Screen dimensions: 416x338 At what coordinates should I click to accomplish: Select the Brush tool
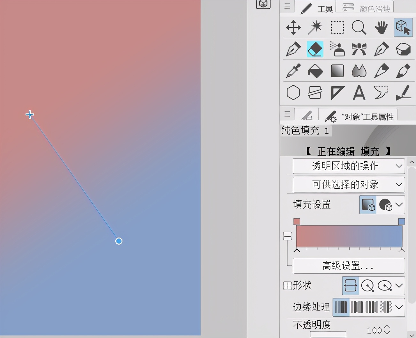(403, 71)
